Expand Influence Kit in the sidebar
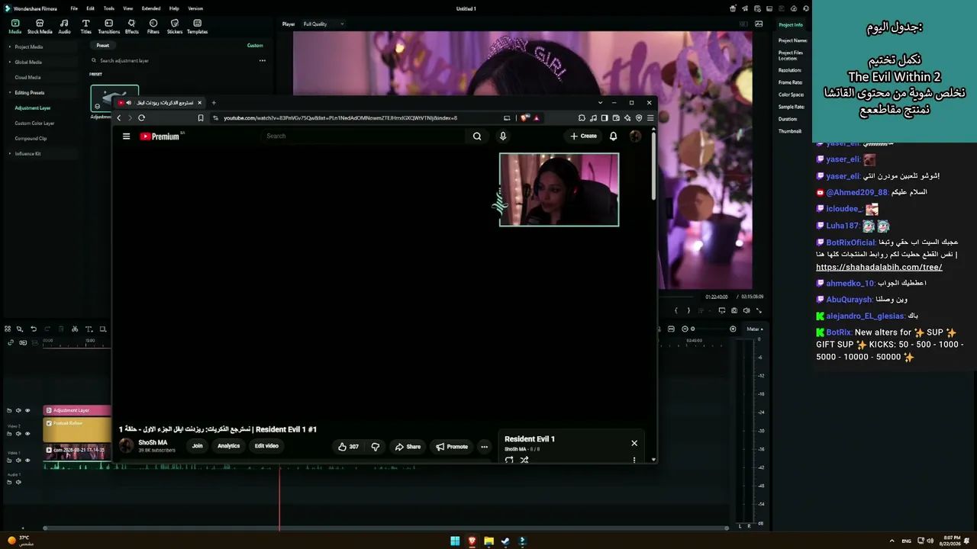The width and height of the screenshot is (977, 549). (x=10, y=154)
